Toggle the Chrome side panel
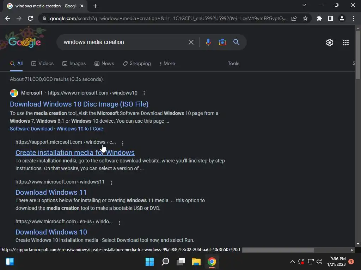The image size is (361, 270). pyautogui.click(x=331, y=18)
